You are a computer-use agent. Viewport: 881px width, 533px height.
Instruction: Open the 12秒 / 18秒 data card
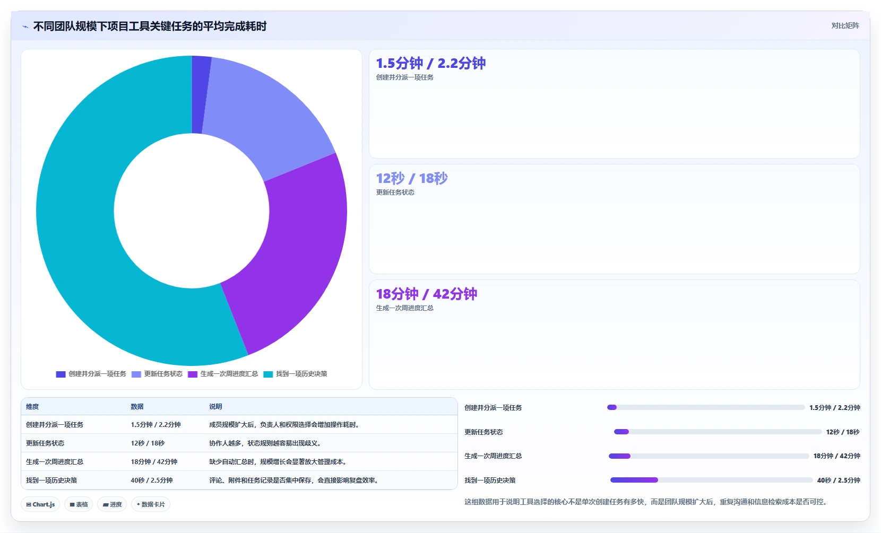click(615, 219)
